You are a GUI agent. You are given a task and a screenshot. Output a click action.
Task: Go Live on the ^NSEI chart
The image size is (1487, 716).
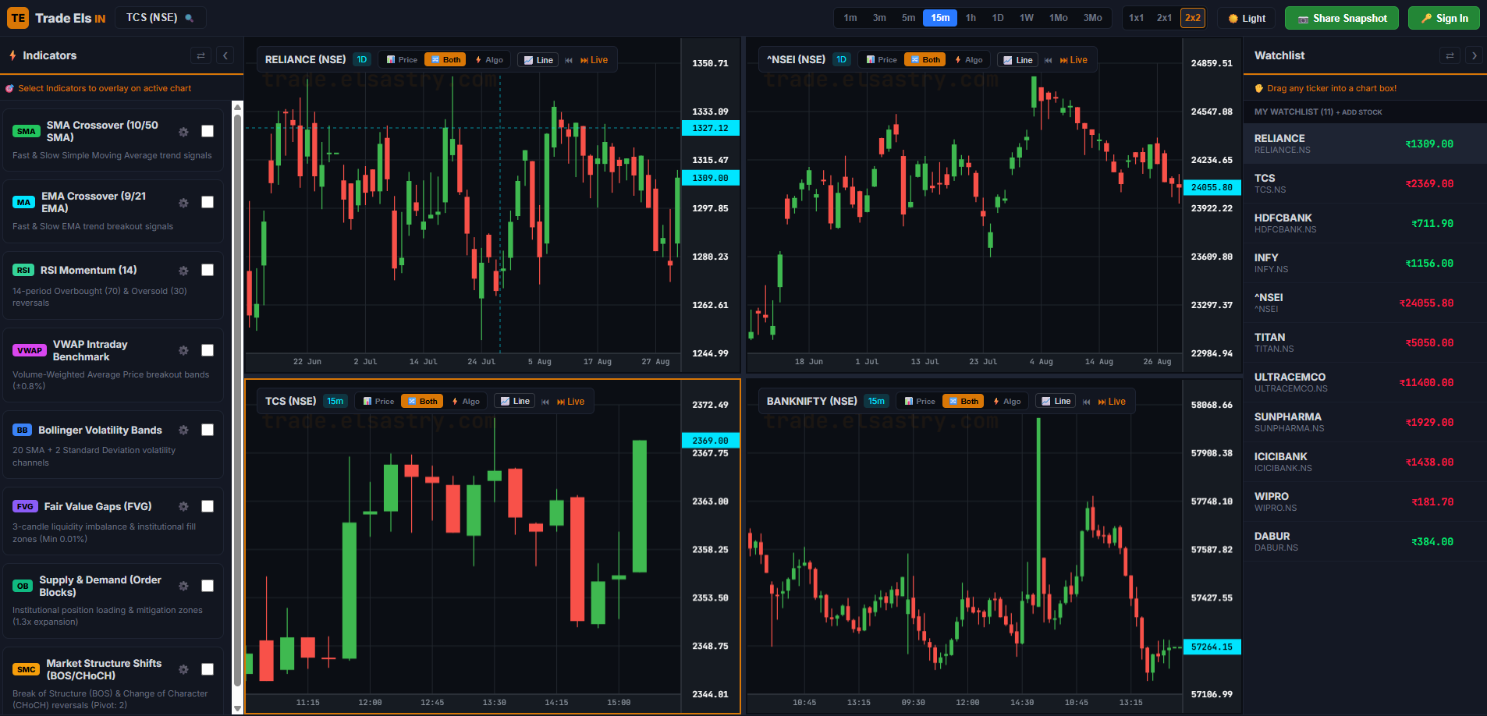pos(1074,60)
